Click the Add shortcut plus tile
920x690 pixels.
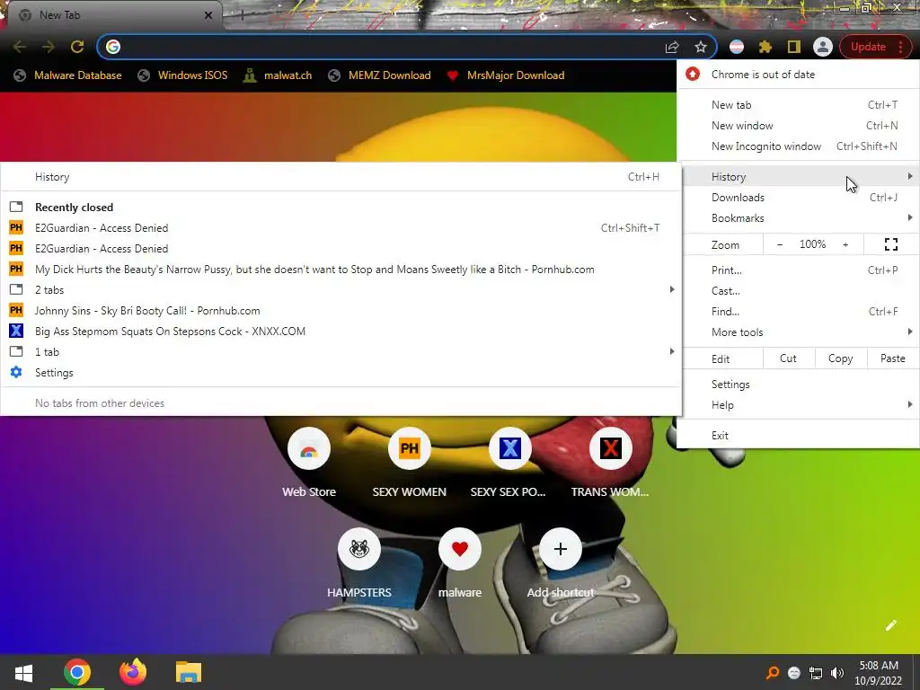[x=561, y=564]
